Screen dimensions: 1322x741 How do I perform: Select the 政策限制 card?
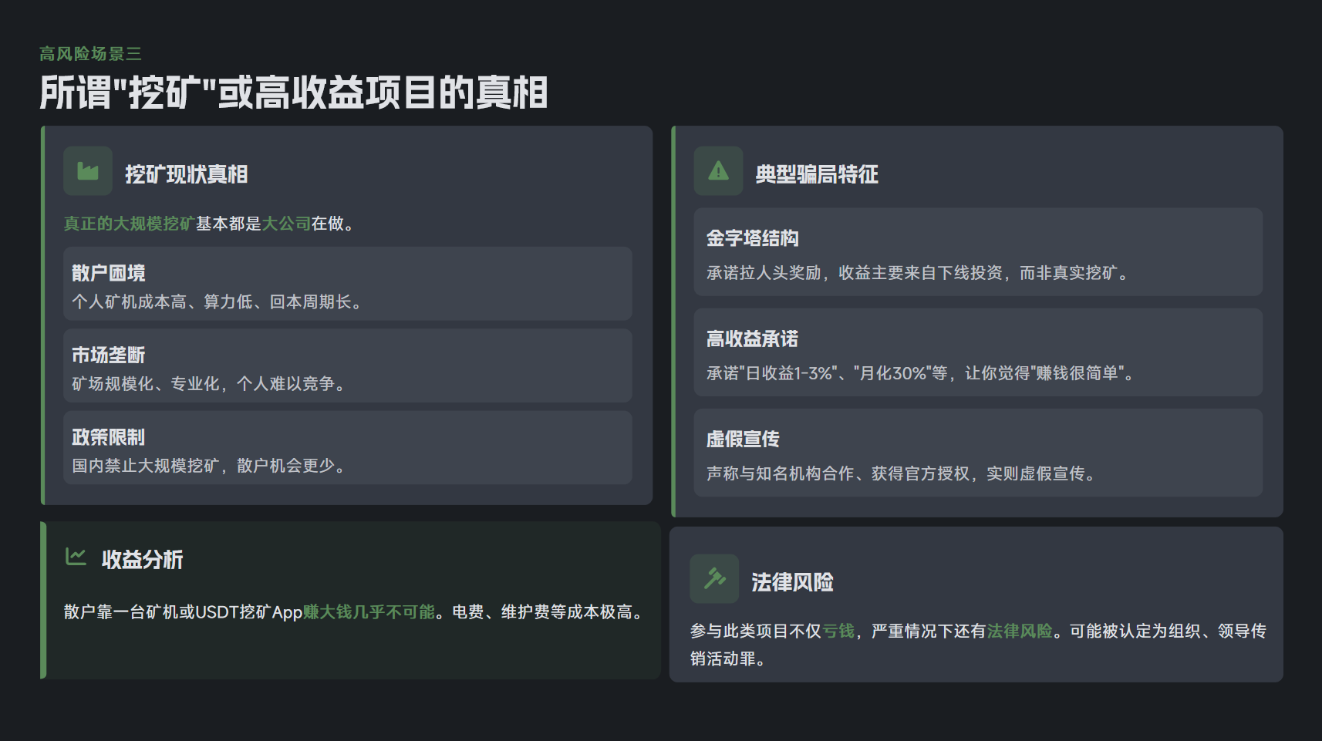347,447
